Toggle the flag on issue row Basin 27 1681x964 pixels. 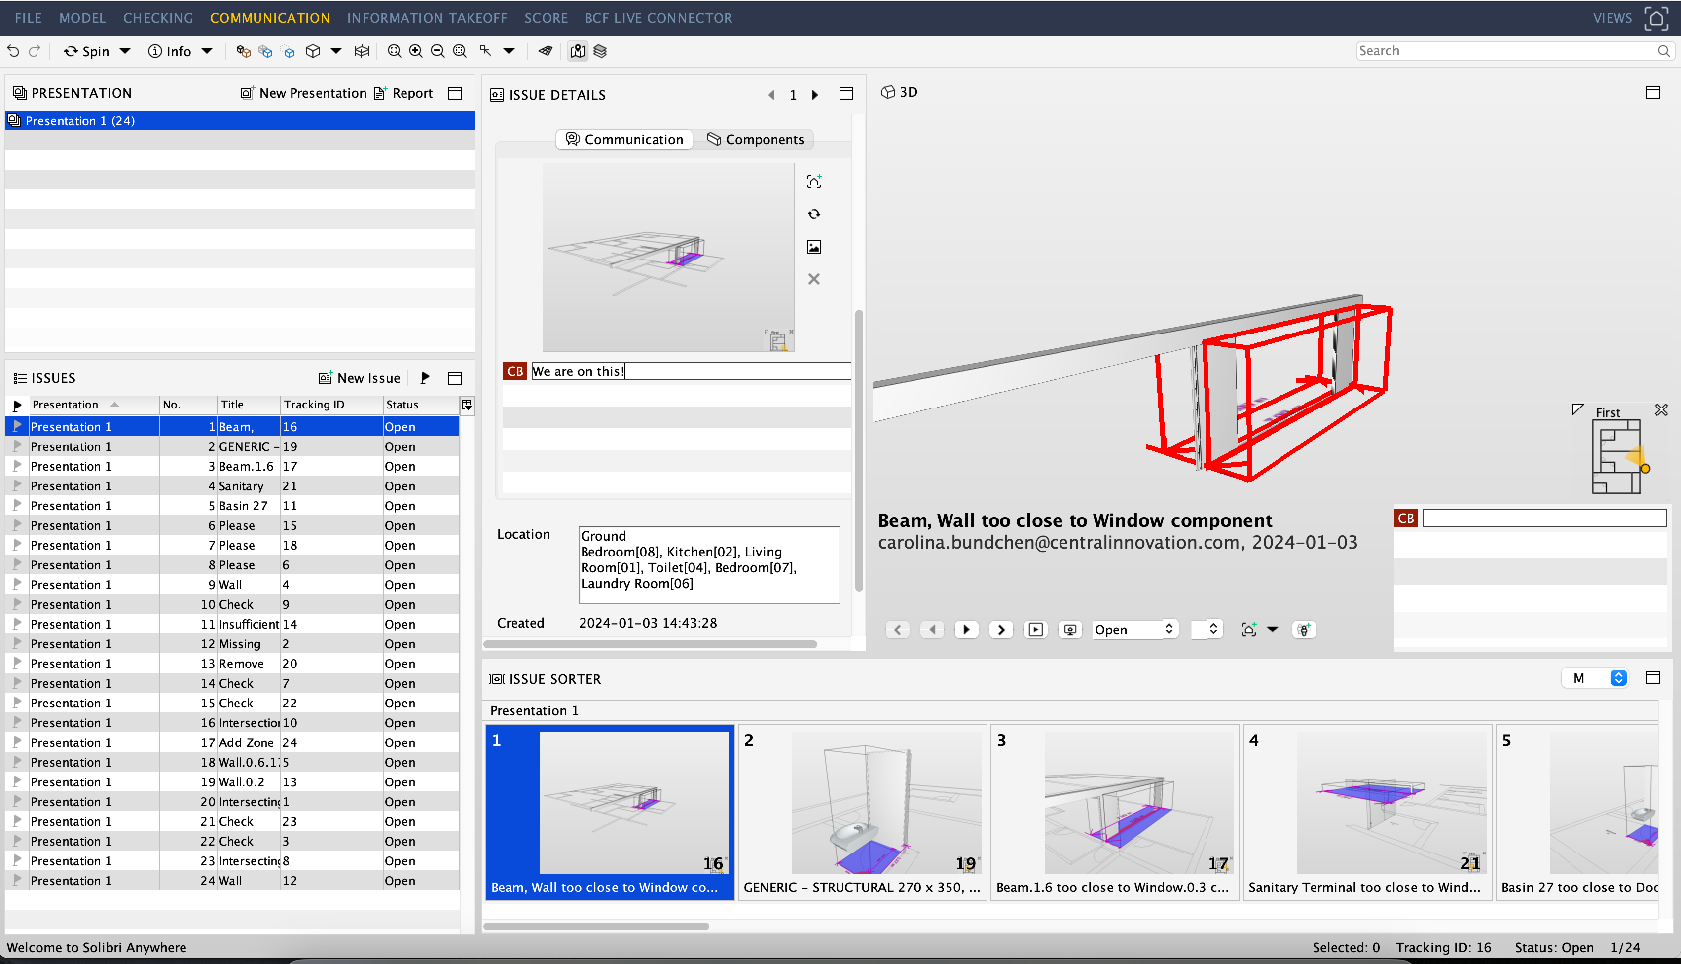[17, 505]
